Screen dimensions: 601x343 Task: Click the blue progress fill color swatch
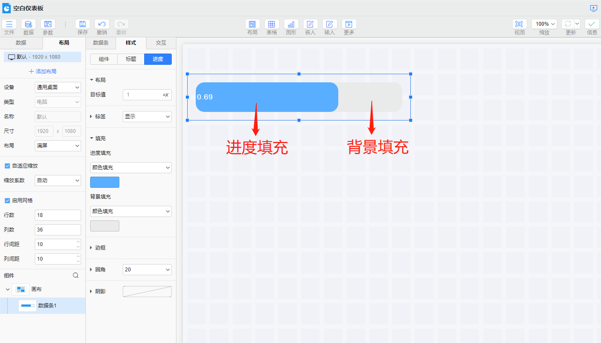click(x=104, y=182)
